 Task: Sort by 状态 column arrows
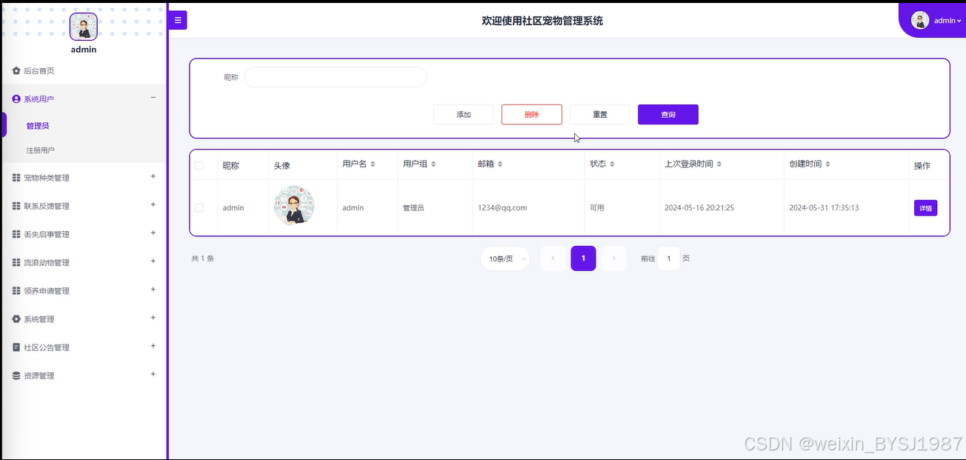[x=613, y=164]
